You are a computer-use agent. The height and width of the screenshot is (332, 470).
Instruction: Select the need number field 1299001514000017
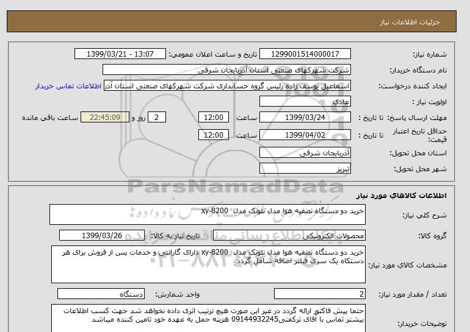click(x=305, y=54)
